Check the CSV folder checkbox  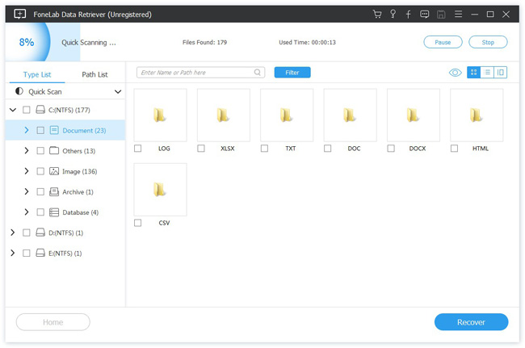(137, 223)
